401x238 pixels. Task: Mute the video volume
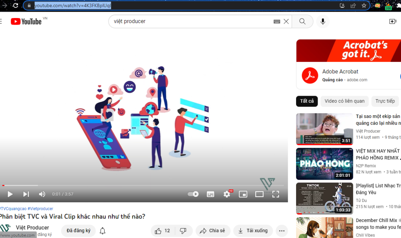click(42, 194)
